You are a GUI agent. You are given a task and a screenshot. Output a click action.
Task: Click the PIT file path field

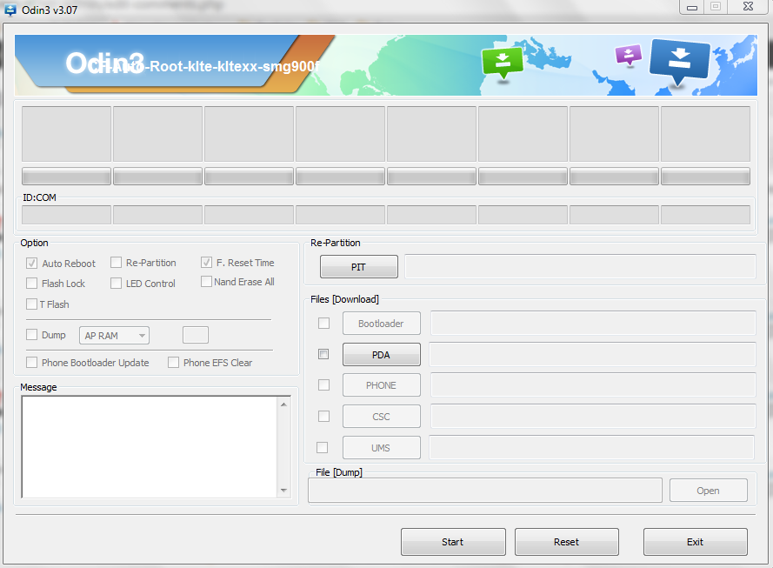(580, 267)
